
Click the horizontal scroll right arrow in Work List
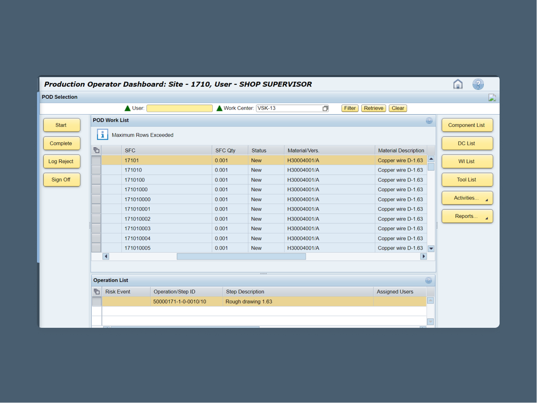(x=424, y=256)
